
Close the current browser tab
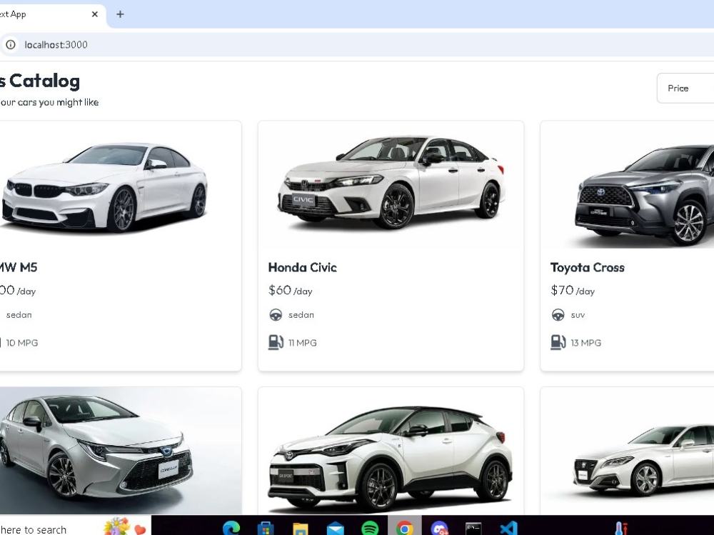pos(95,14)
